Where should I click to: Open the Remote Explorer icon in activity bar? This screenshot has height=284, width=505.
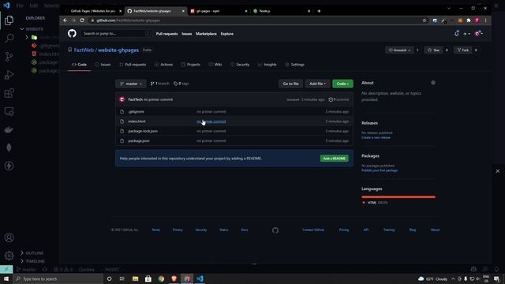9,111
